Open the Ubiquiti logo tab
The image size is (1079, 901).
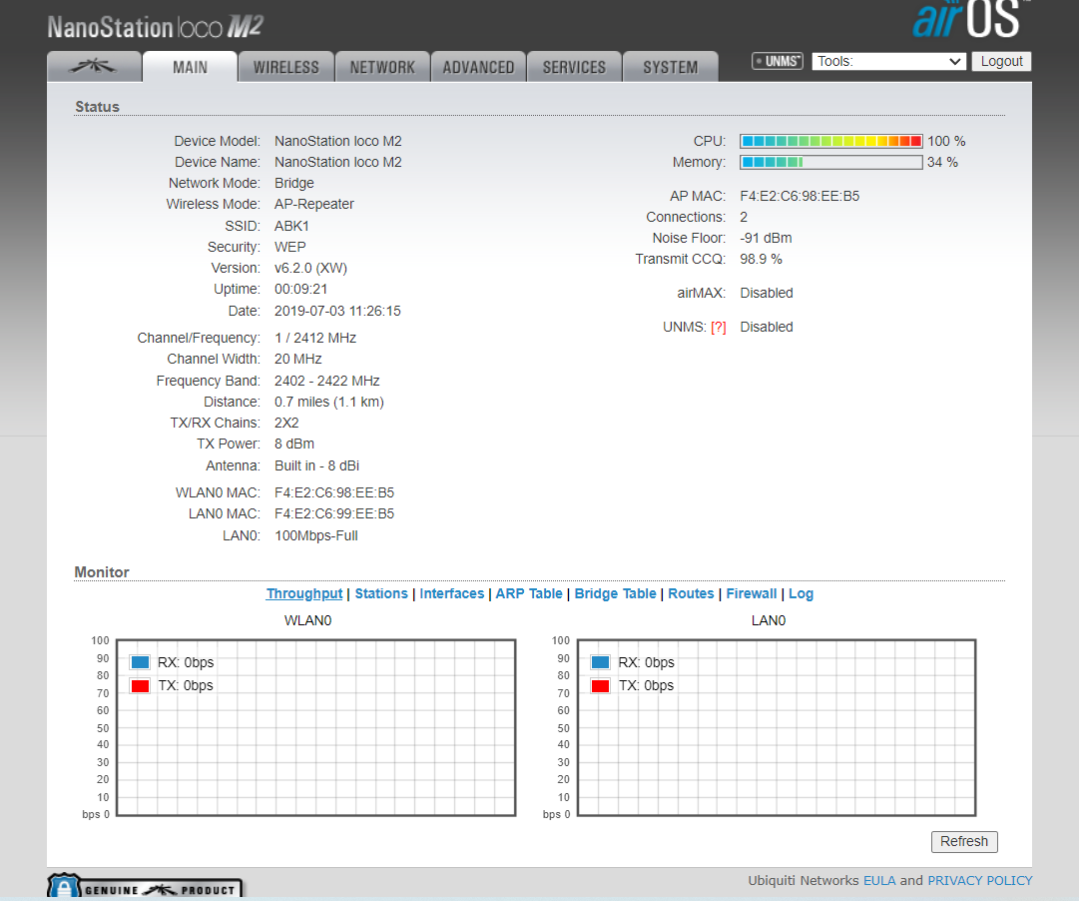94,67
